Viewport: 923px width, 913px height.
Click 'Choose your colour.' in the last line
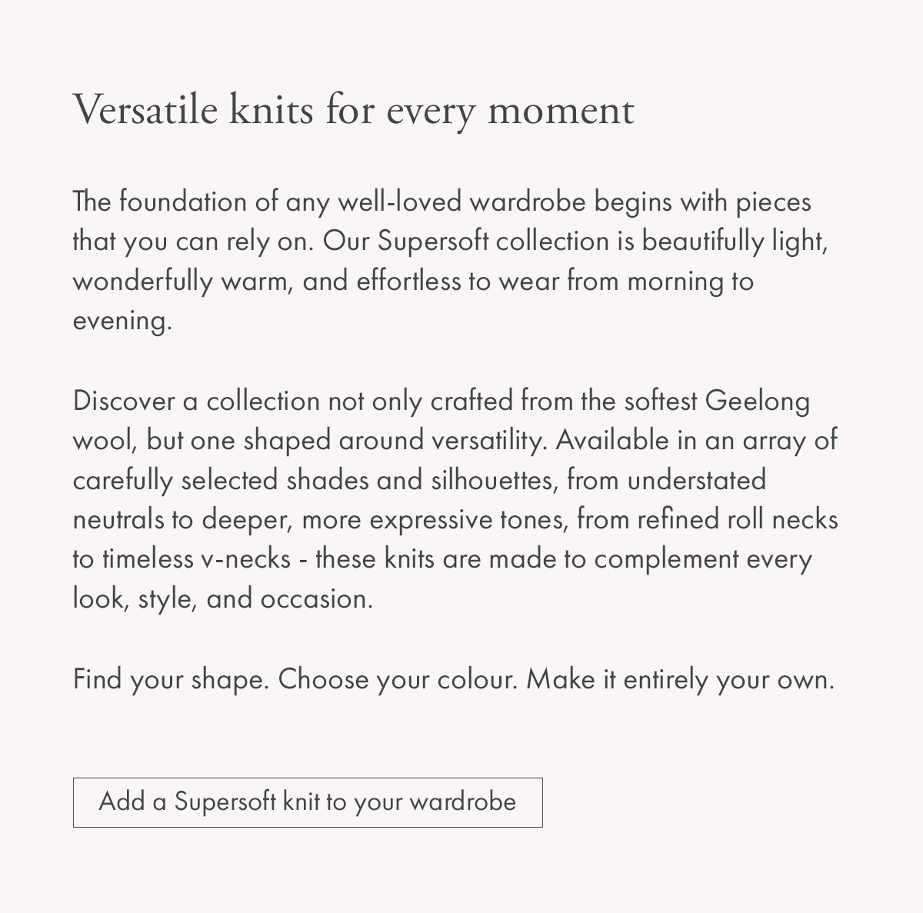pyautogui.click(x=398, y=680)
